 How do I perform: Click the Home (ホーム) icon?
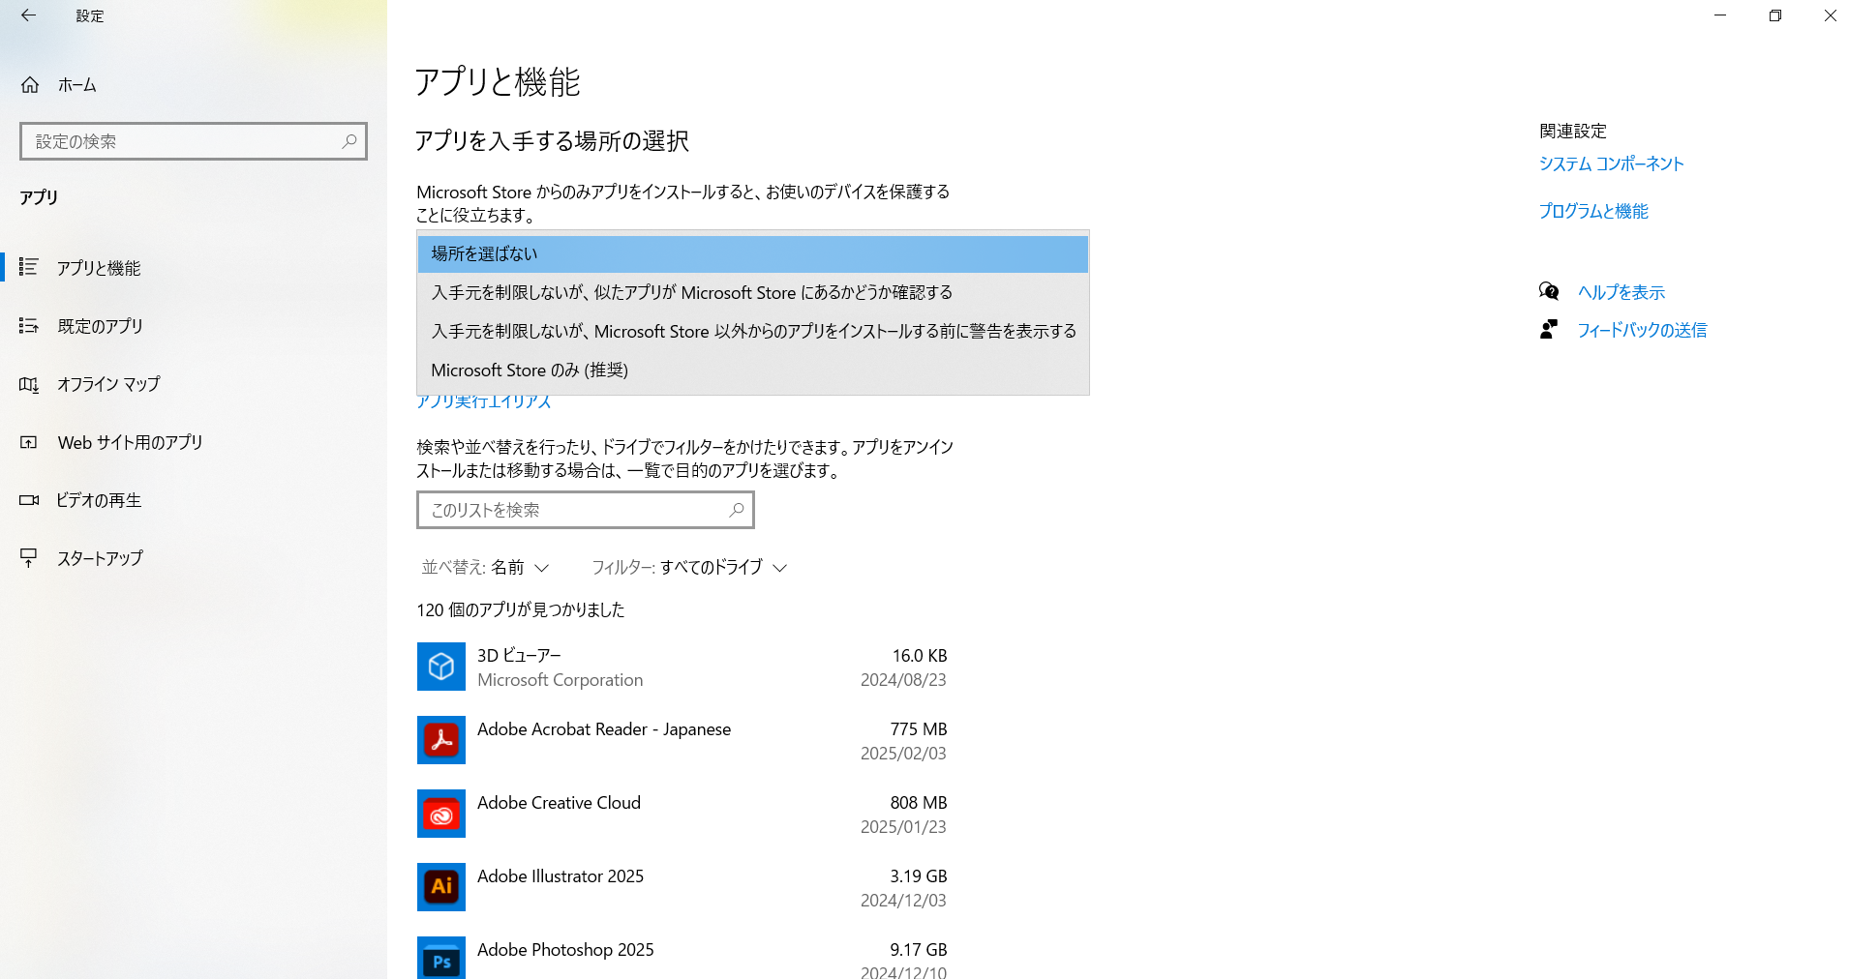30,85
